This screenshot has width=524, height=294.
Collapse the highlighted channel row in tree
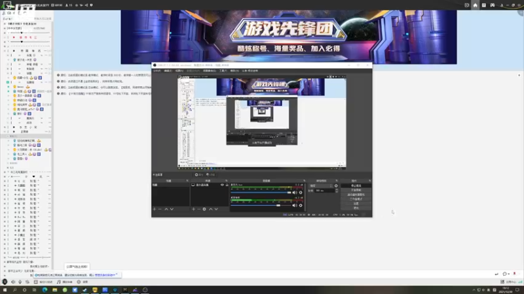click(x=8, y=136)
